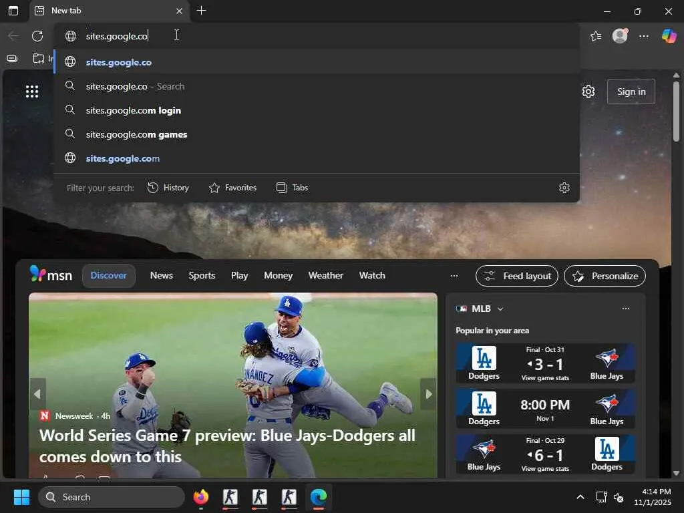Refresh the page with reload icon

coord(37,36)
